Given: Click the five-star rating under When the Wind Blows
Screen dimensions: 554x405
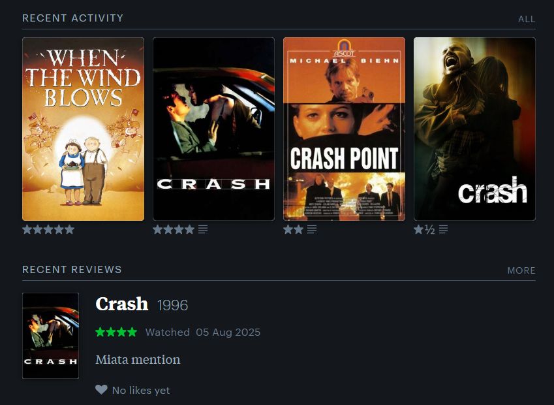Looking at the screenshot, I should [x=48, y=229].
